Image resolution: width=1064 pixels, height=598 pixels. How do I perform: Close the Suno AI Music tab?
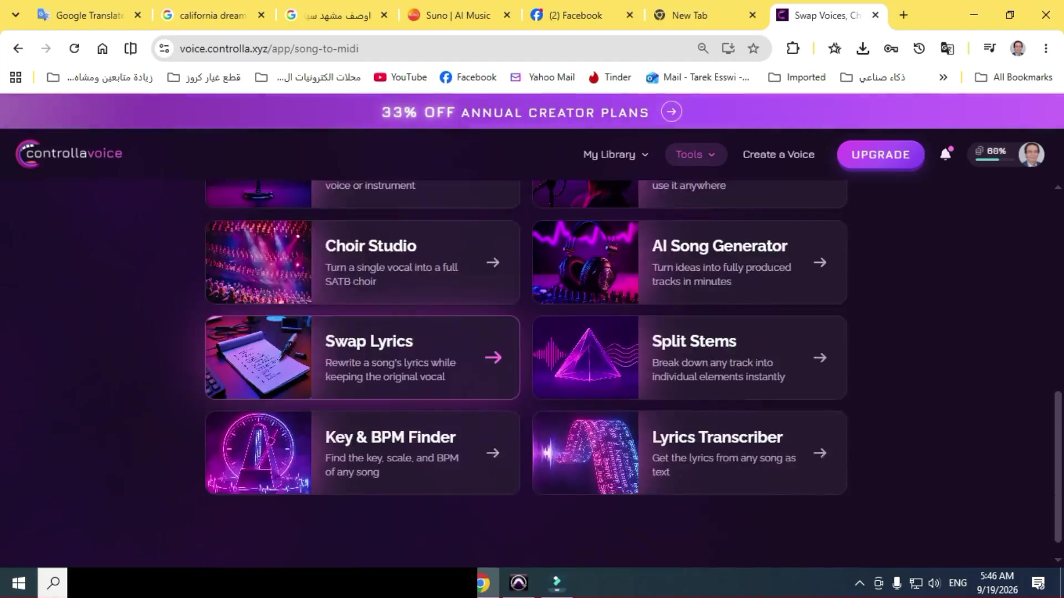tap(507, 16)
